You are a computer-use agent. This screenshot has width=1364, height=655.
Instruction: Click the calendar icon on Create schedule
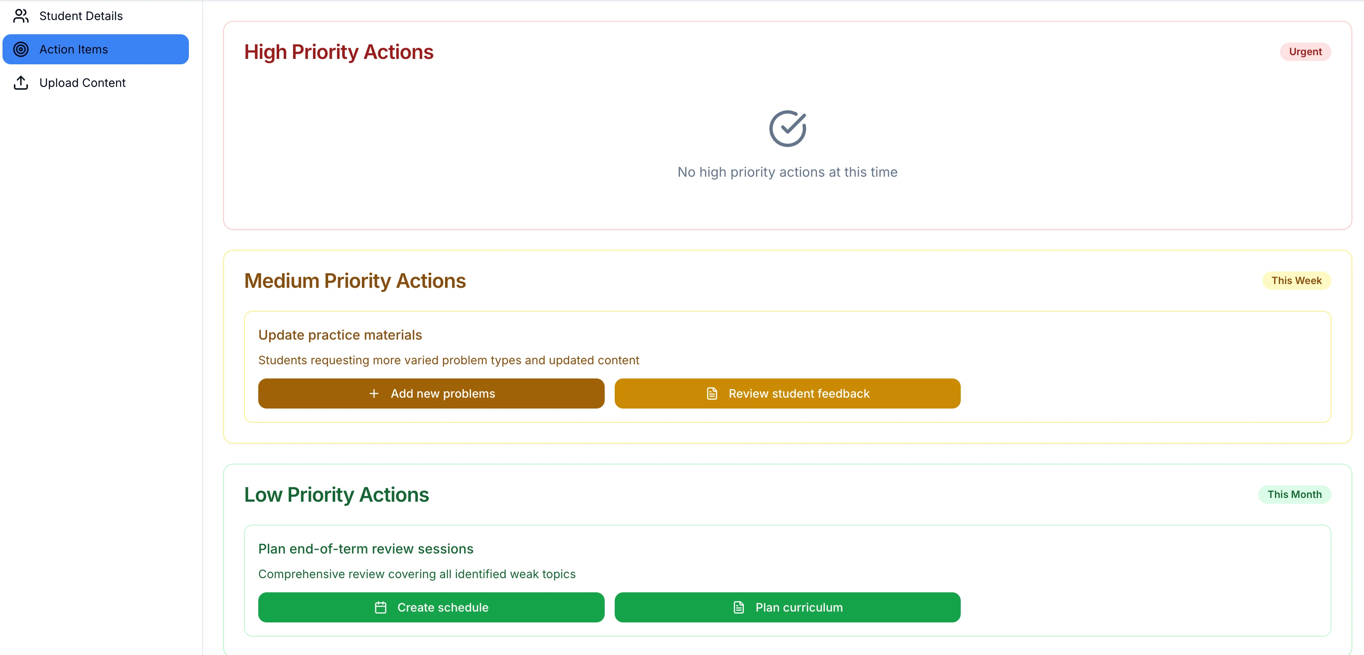coord(380,607)
